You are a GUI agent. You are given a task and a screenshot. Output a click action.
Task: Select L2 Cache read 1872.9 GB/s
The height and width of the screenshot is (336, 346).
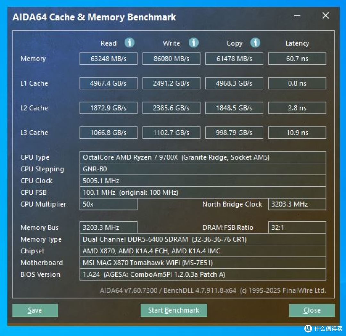(x=108, y=108)
